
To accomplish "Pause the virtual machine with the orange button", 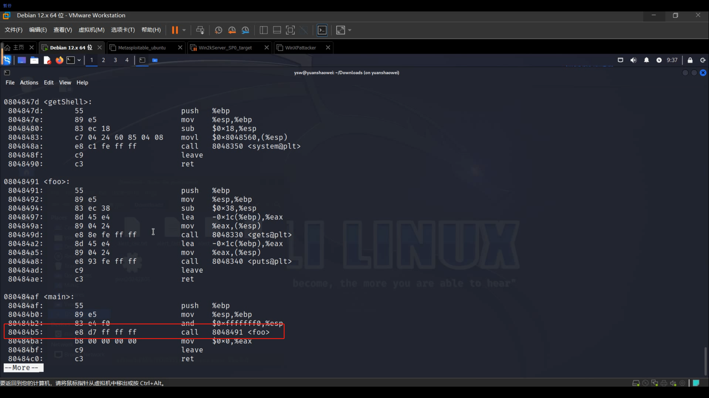I will (175, 30).
